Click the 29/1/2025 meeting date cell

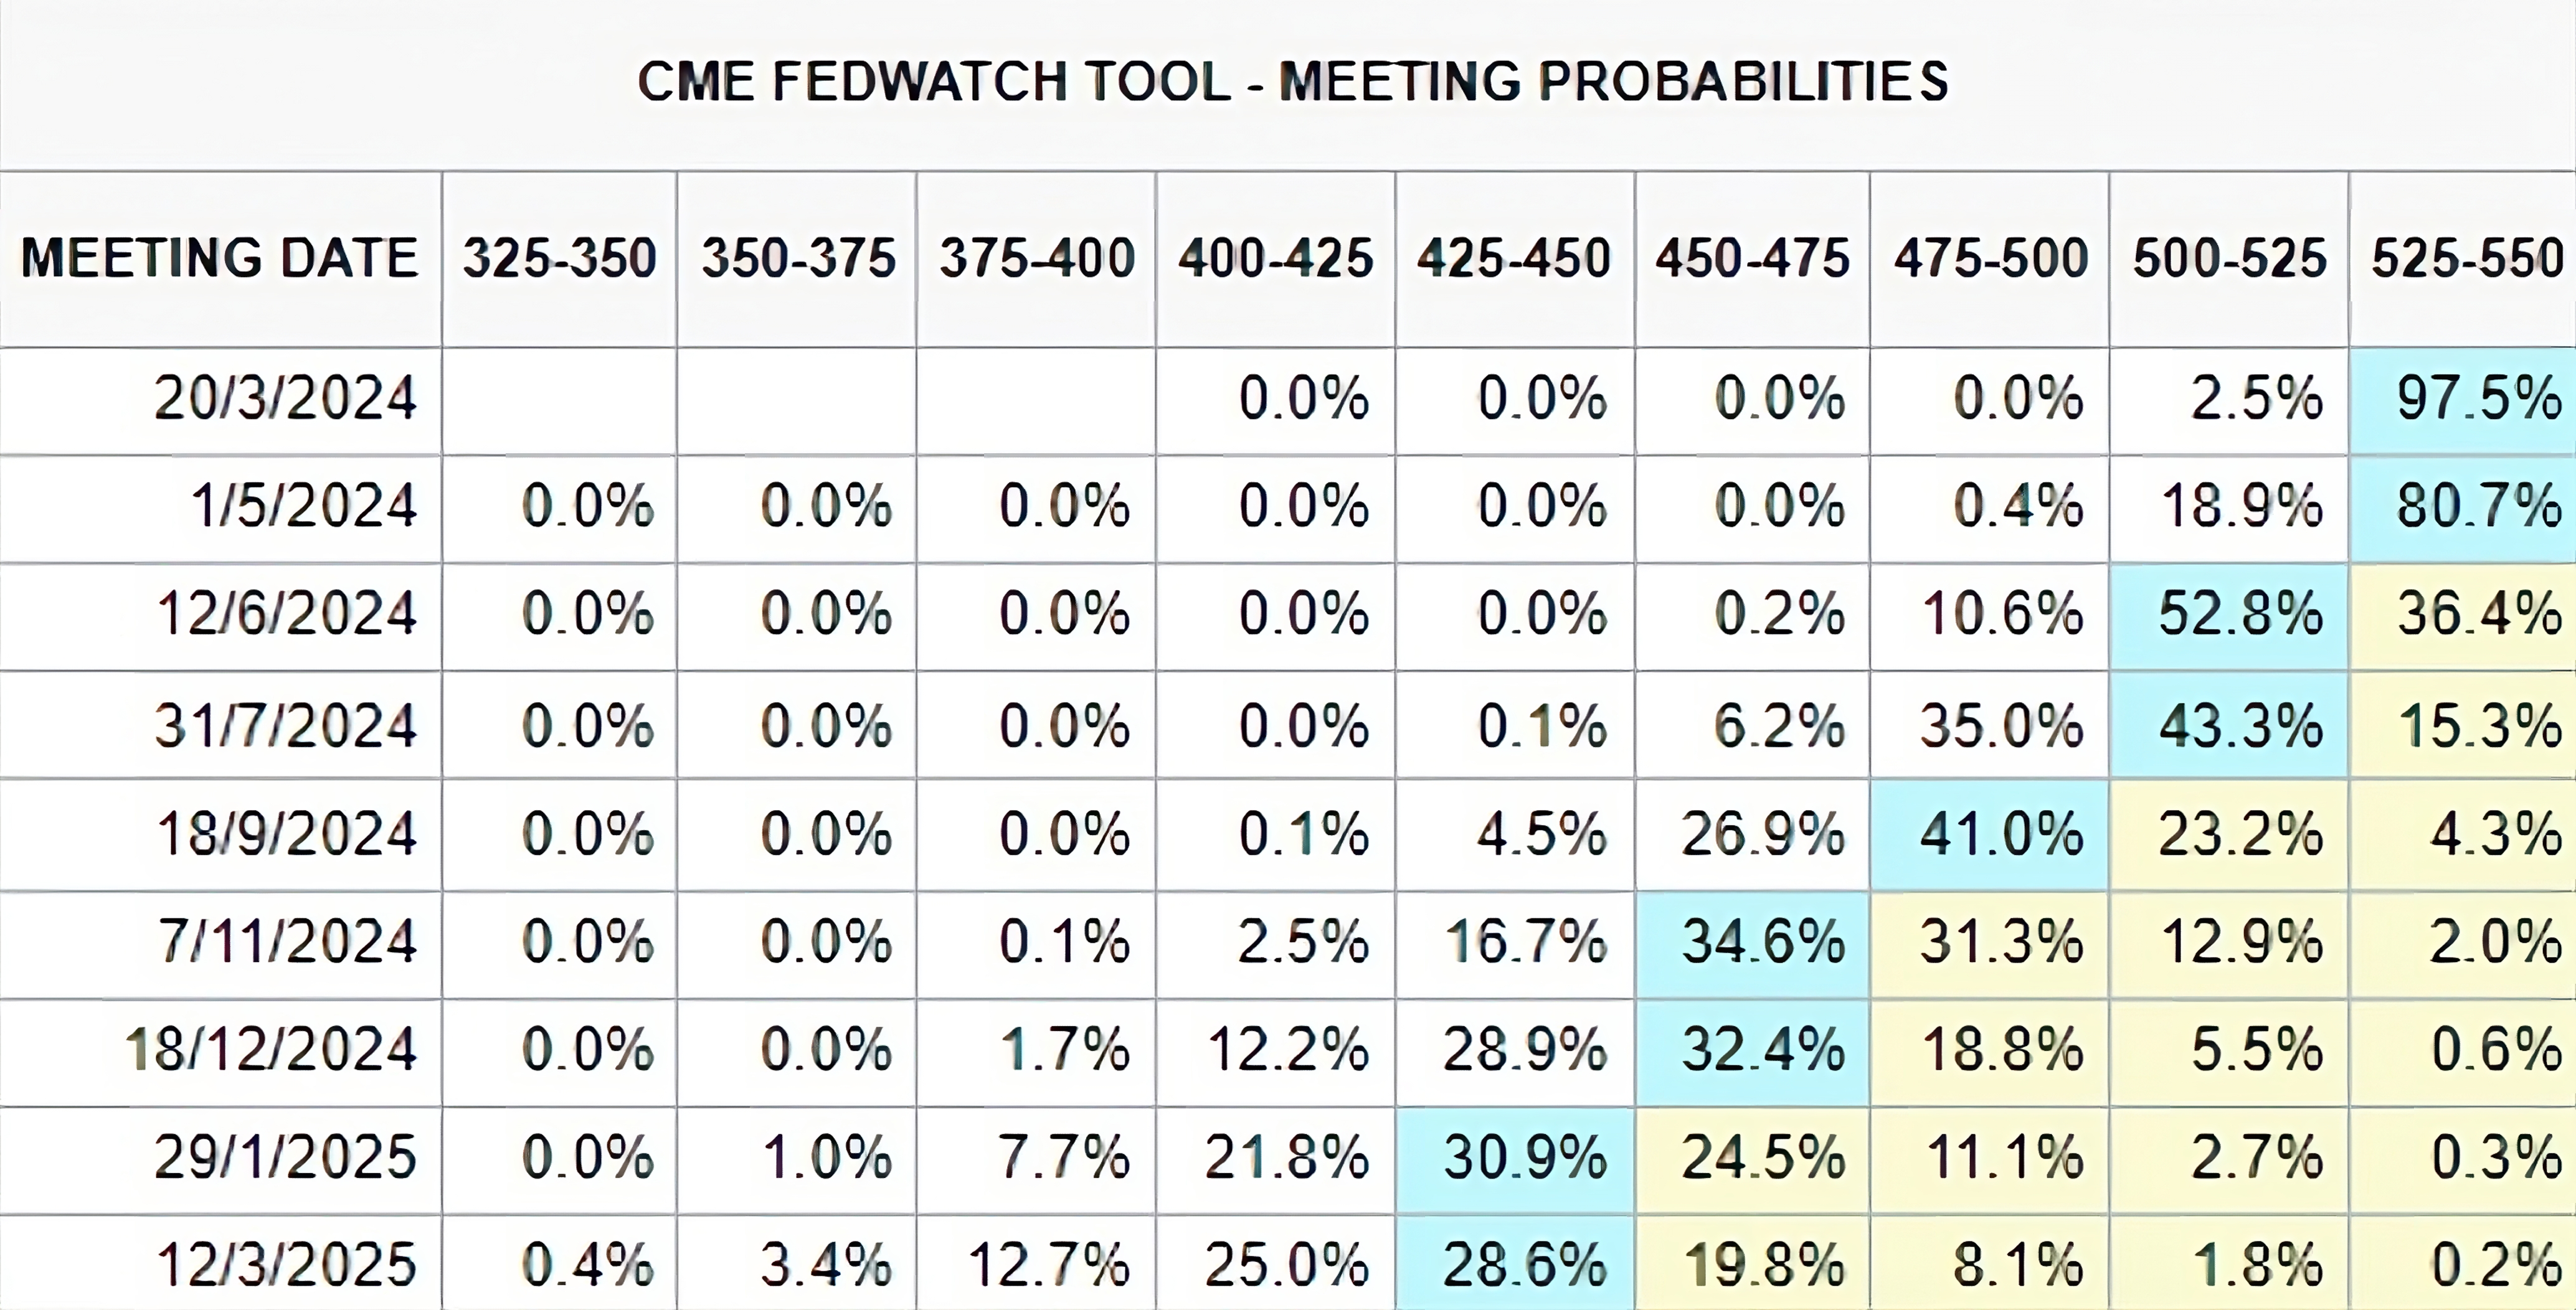coord(285,1158)
